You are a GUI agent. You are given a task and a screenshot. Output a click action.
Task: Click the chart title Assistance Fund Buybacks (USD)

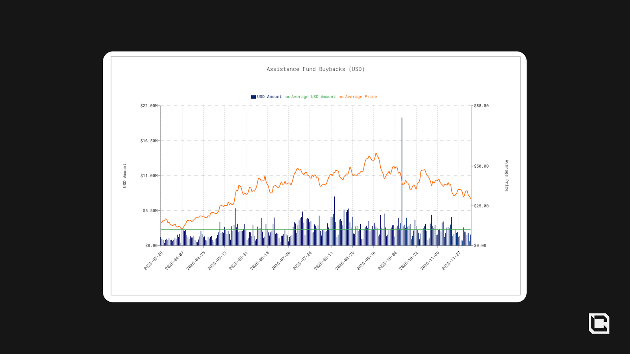(315, 69)
